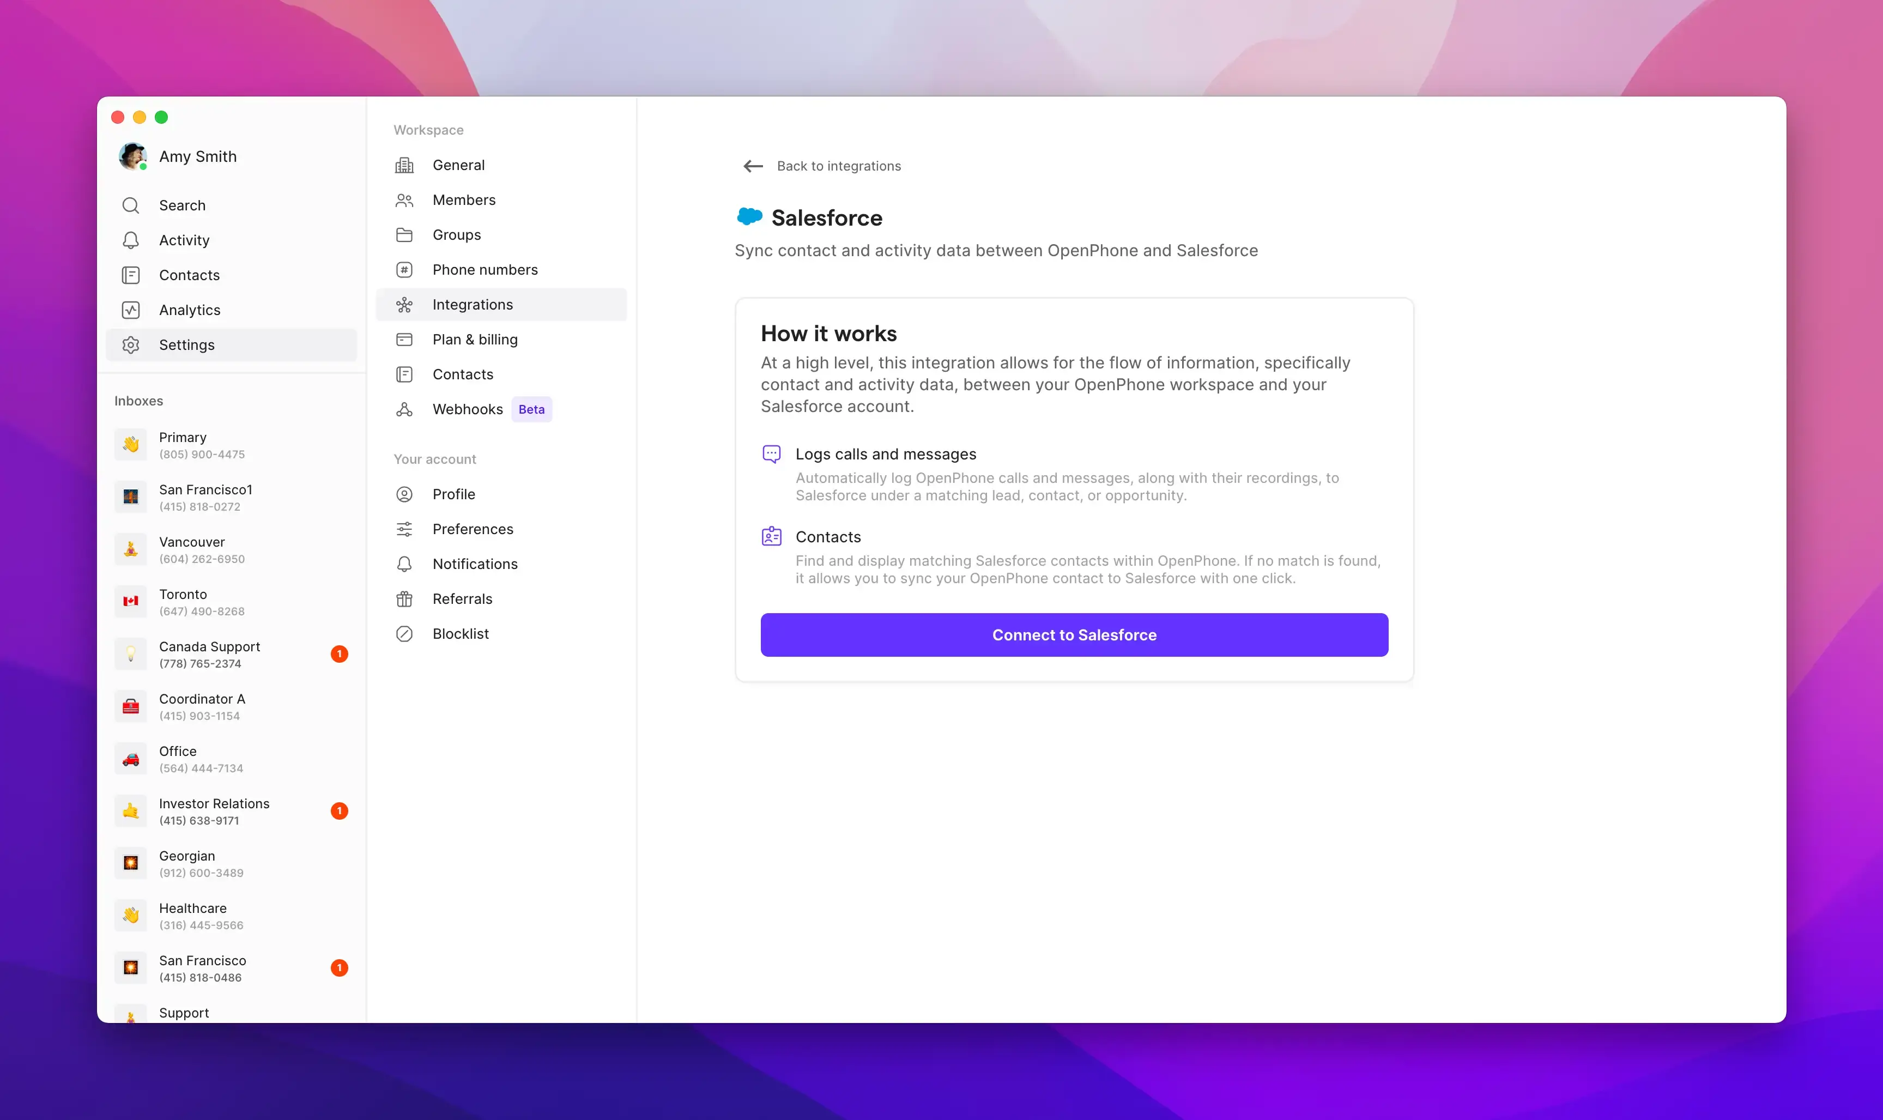
Task: Select the Phone numbers hash icon
Action: [x=404, y=269]
